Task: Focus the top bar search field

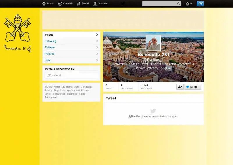Action: tap(162, 4)
